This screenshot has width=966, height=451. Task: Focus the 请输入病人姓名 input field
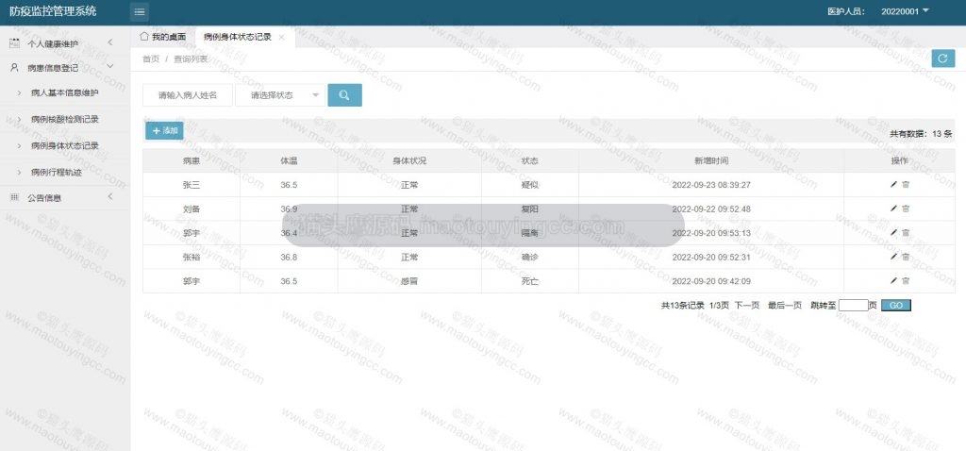pos(188,95)
